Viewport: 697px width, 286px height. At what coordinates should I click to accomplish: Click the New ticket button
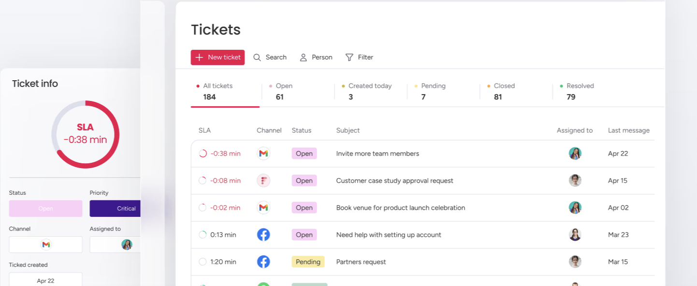(218, 57)
